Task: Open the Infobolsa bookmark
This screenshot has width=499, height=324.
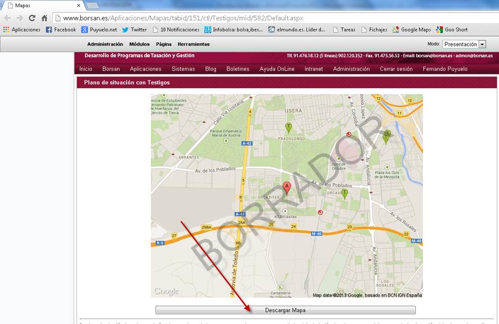Action: click(234, 29)
